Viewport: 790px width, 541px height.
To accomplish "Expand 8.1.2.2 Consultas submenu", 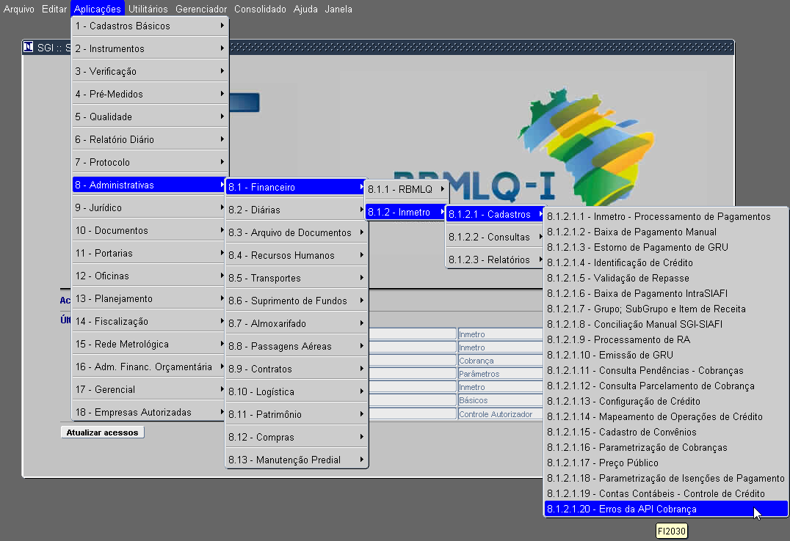I will click(495, 237).
